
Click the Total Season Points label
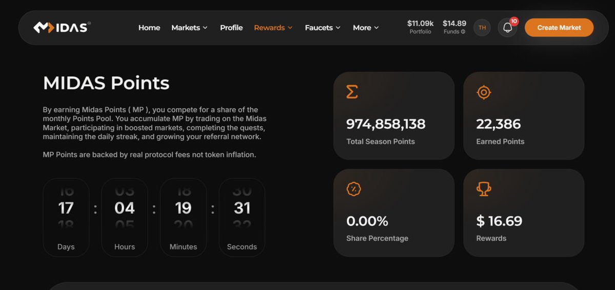coord(381,141)
